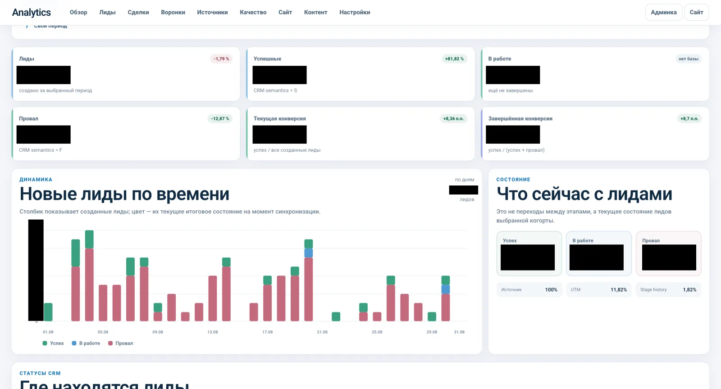Click the В работе state tile
The image size is (721, 389).
[599, 253]
